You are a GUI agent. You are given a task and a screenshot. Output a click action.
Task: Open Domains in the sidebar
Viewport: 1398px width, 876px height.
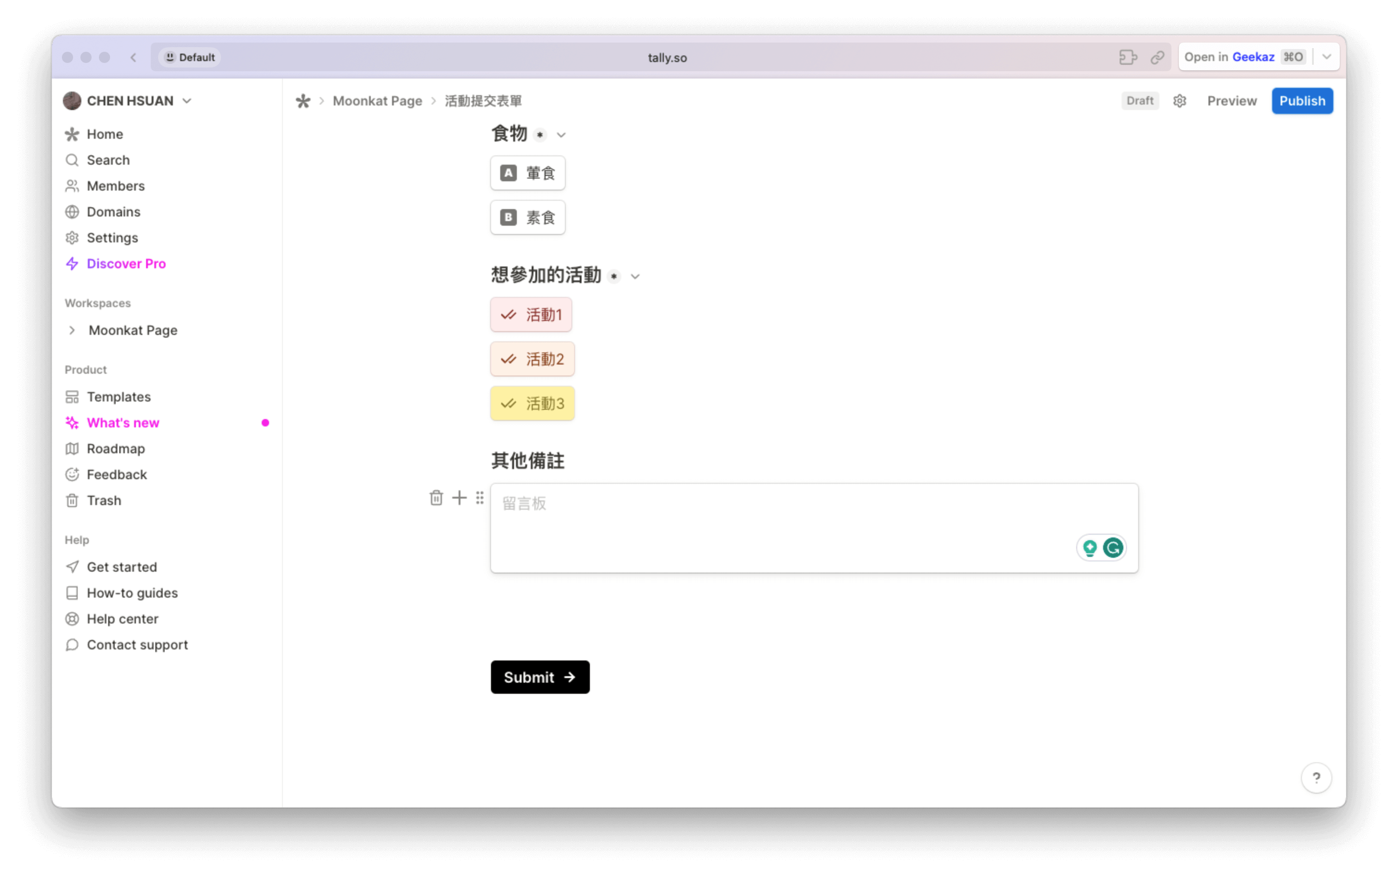pyautogui.click(x=114, y=212)
